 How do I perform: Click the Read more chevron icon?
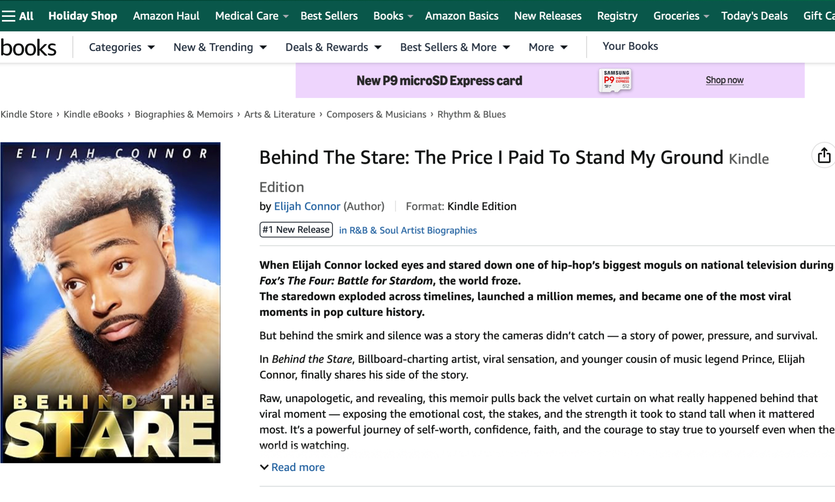[264, 467]
